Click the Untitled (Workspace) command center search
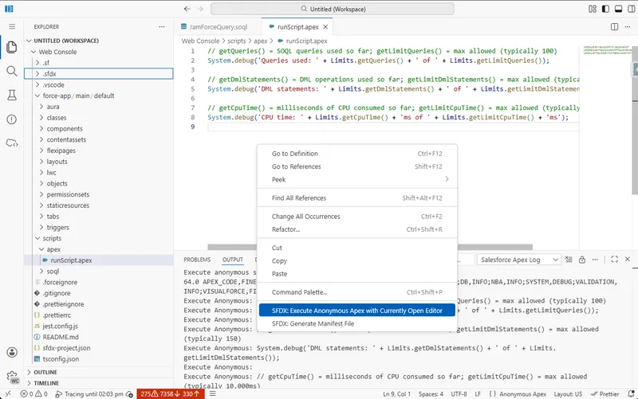Image resolution: width=638 pixels, height=399 pixels. tap(333, 9)
